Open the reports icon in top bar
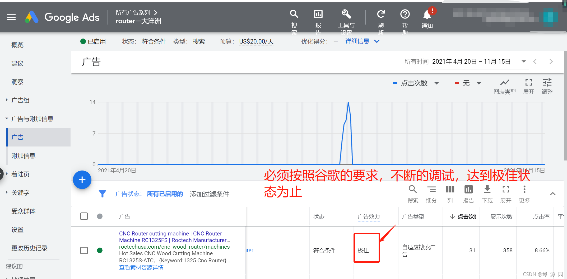Viewport: 567px width, 279px height. pyautogui.click(x=318, y=14)
